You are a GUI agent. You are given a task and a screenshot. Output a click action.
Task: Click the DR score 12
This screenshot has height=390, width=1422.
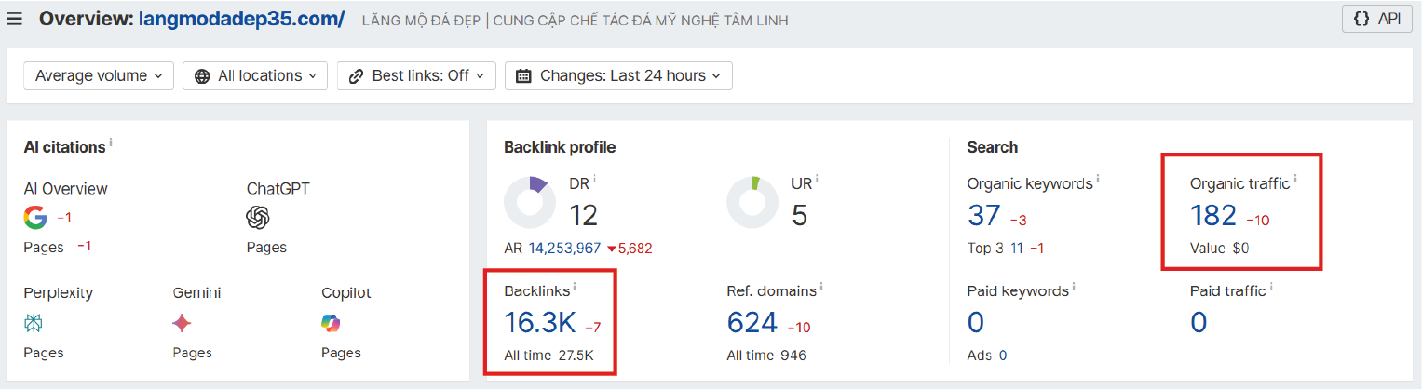pos(583,216)
